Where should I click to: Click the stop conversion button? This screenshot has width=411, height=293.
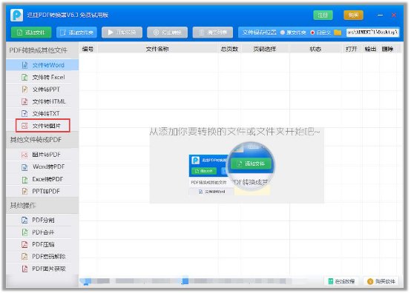pos(167,33)
